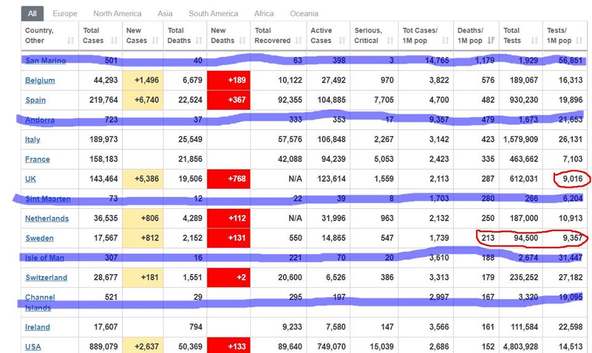
Task: Sort by Country, Other column arrows
Action: [70, 41]
